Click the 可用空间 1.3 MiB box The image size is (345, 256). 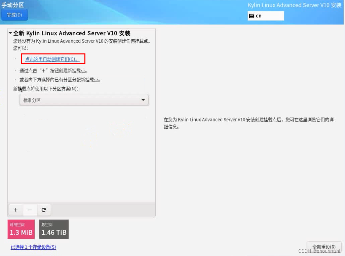(x=21, y=229)
